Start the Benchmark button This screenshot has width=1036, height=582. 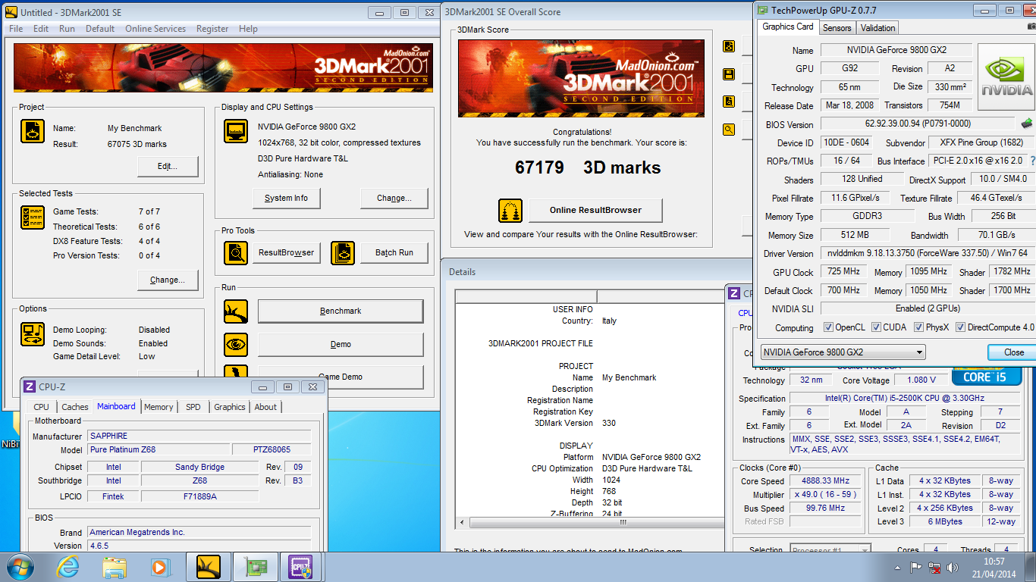pyautogui.click(x=341, y=311)
